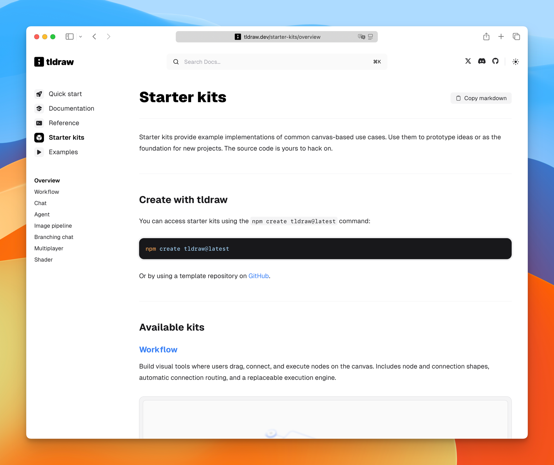Open the Chat page in the sidebar
Image resolution: width=554 pixels, height=465 pixels.
tap(40, 203)
